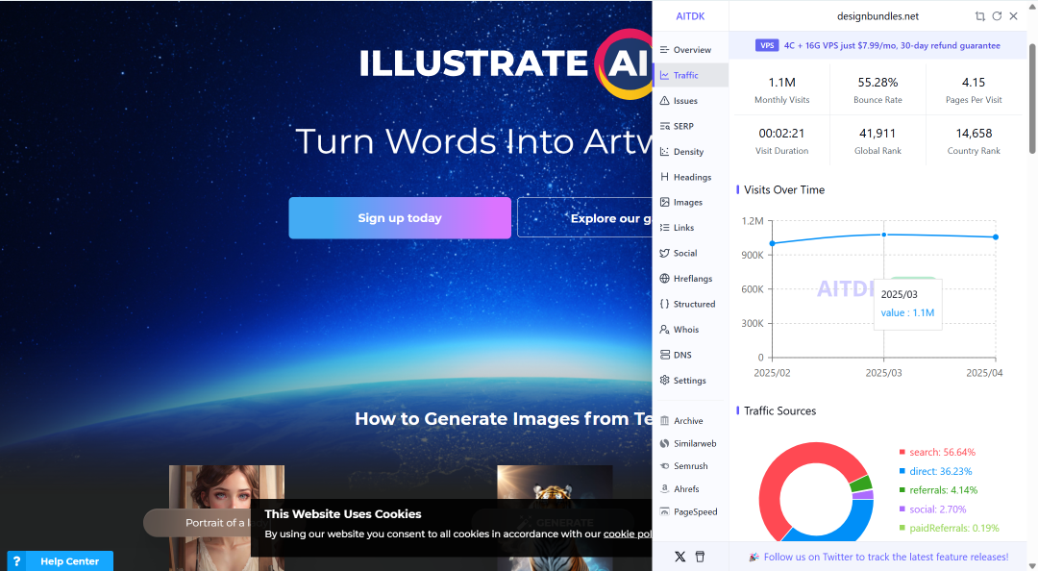Open the Ahrefs icon
Viewport: 1038px width, 571px height.
(664, 489)
